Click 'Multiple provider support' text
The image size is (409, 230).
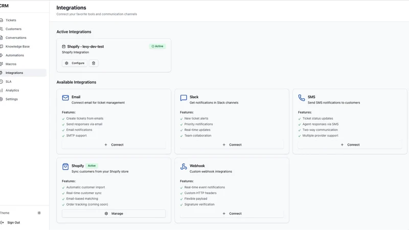point(321,135)
